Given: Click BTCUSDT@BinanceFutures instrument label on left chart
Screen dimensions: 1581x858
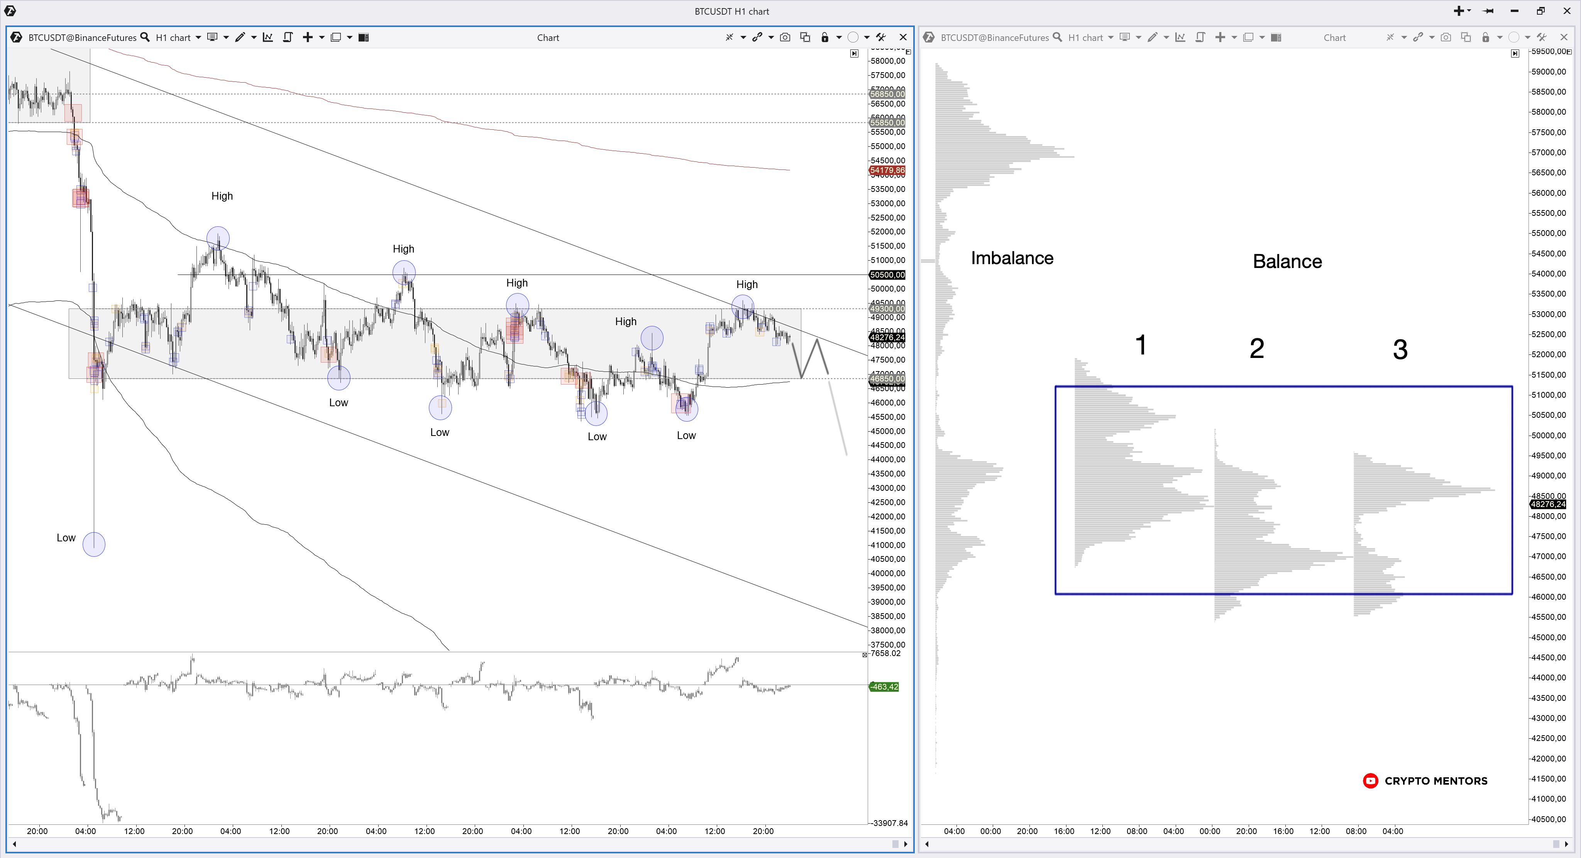Looking at the screenshot, I should pos(82,37).
